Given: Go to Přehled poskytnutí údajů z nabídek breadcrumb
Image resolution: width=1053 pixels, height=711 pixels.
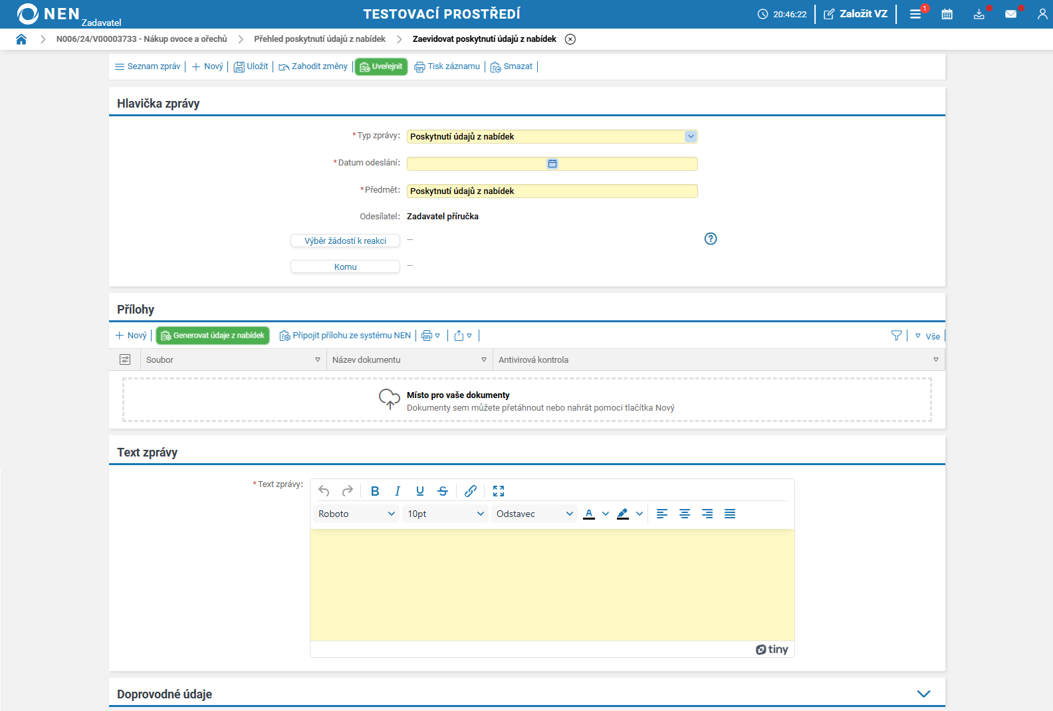Looking at the screenshot, I should (320, 39).
